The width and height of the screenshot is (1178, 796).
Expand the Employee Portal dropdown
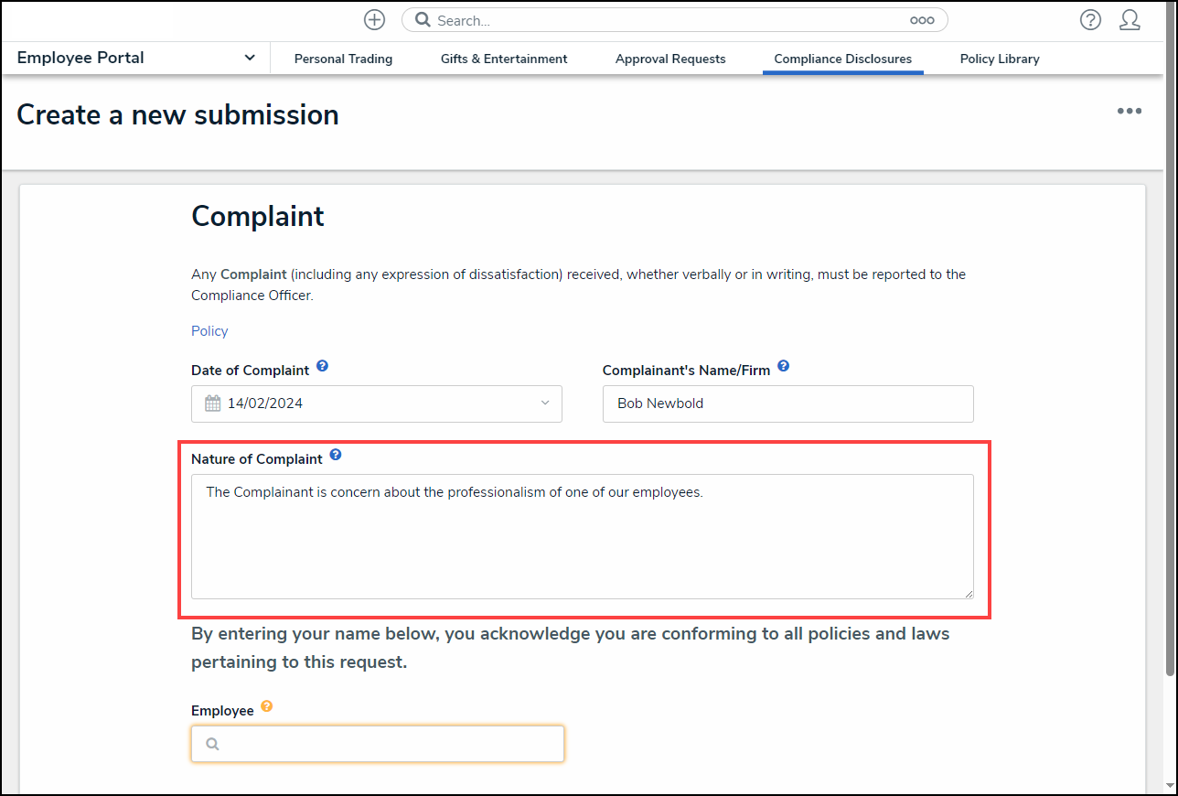(250, 58)
